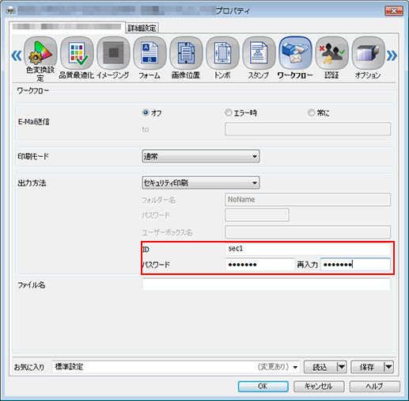Show more icons with right double arrow

point(392,55)
